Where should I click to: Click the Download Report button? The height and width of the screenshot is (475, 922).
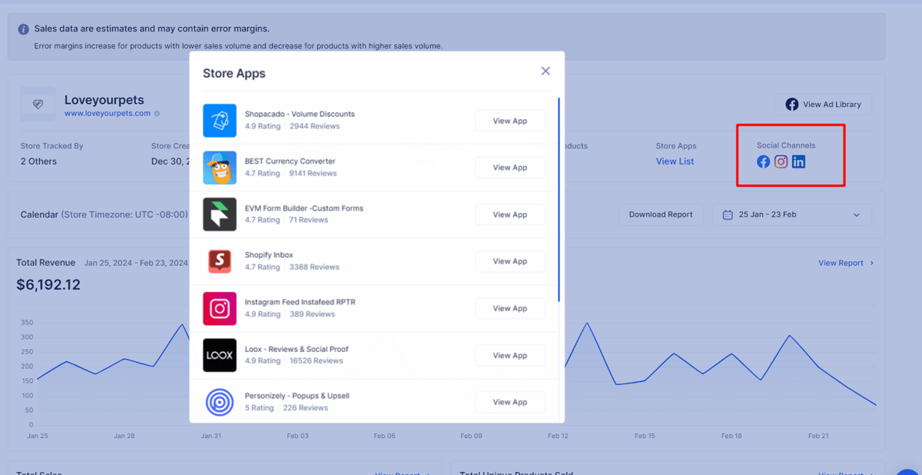(x=661, y=214)
